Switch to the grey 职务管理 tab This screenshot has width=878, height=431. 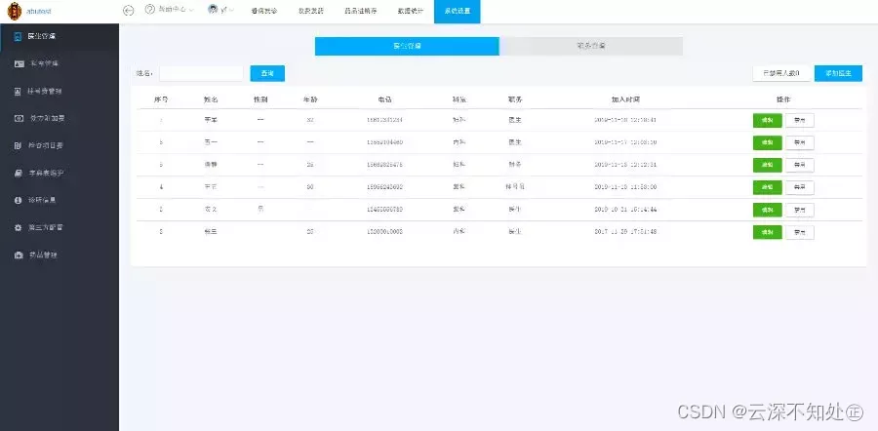pos(591,46)
